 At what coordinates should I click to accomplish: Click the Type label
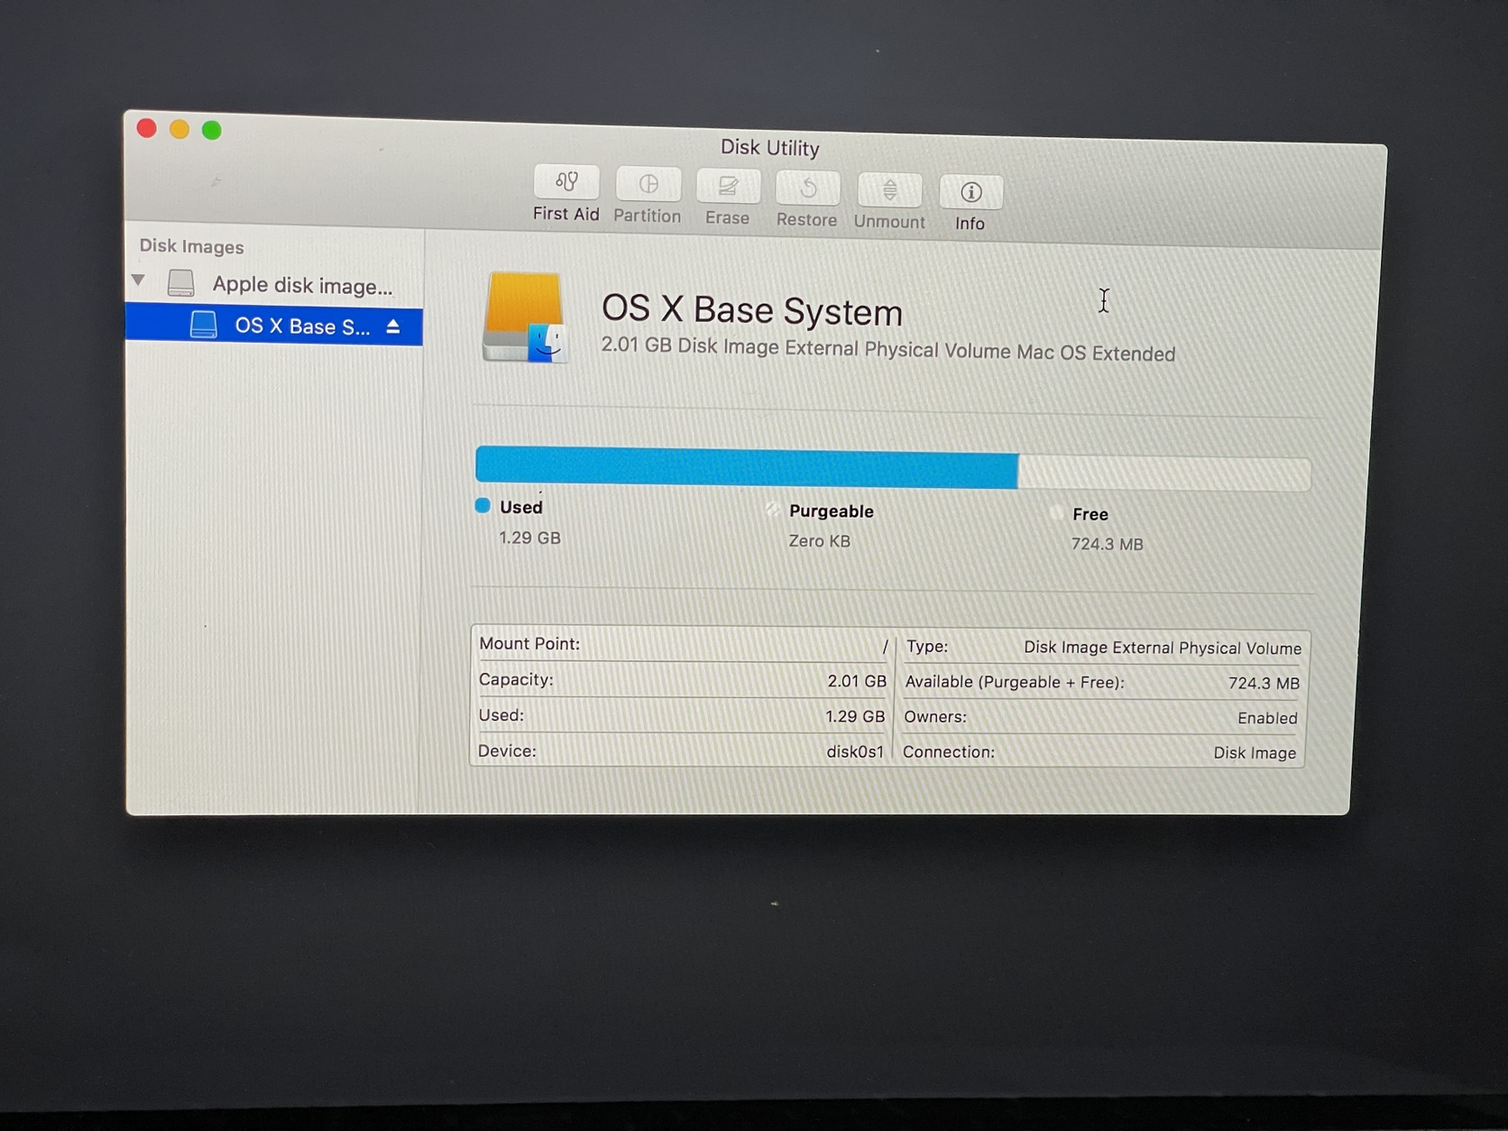(x=927, y=647)
